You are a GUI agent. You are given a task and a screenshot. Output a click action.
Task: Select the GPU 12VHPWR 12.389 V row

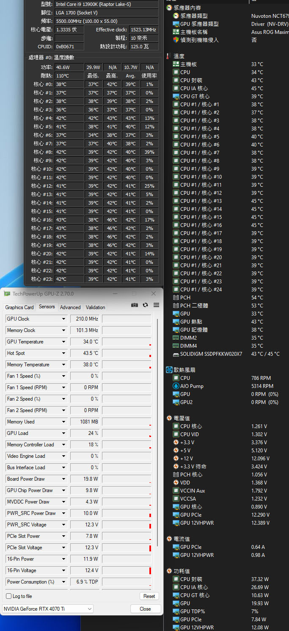(x=227, y=523)
